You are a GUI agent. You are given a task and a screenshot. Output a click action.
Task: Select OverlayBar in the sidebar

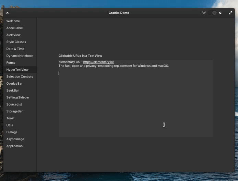(x=14, y=84)
